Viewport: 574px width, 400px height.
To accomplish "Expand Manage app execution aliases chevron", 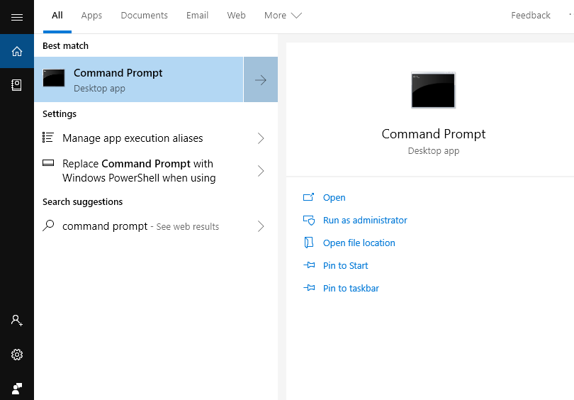I will pos(261,138).
